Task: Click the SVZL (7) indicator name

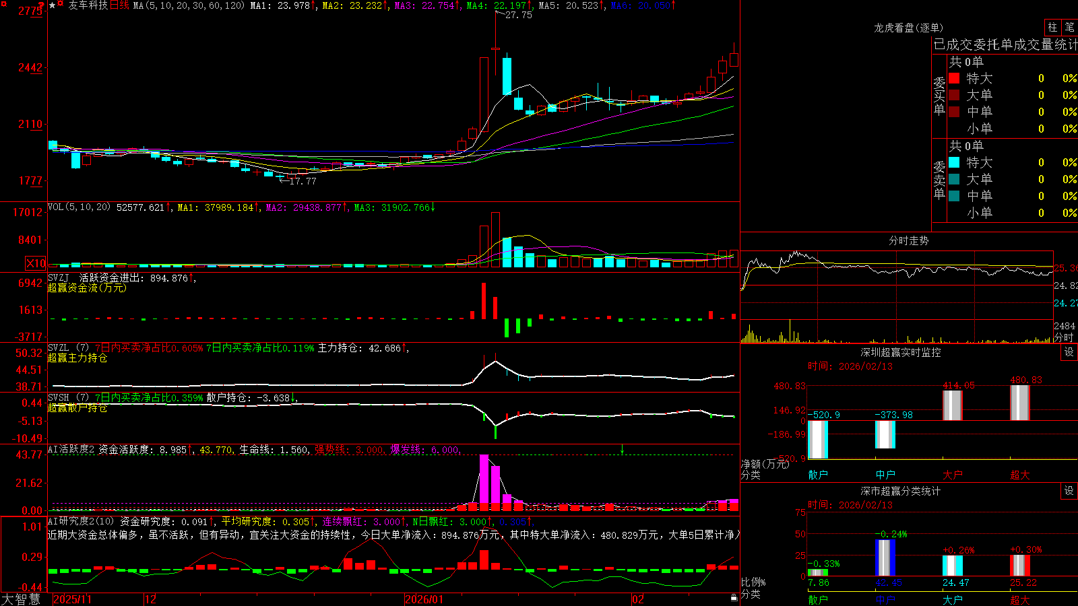Action: [x=68, y=348]
